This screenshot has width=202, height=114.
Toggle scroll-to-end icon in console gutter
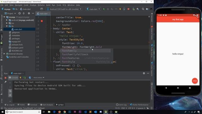tap(10, 95)
